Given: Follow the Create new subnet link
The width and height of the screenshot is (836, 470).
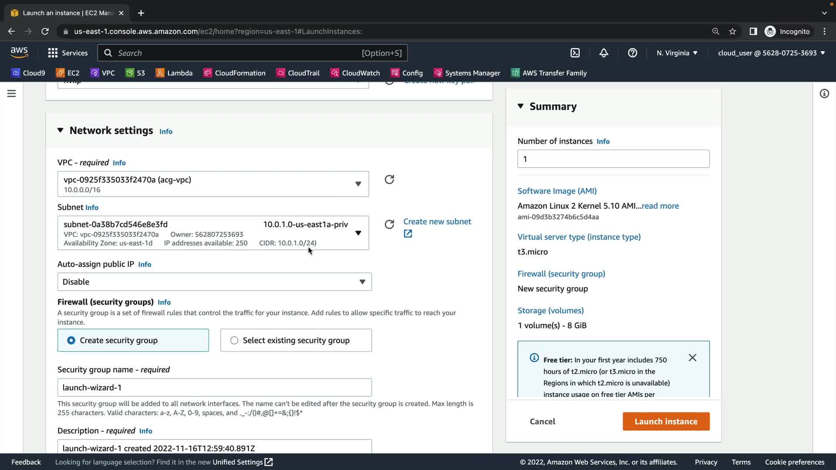Looking at the screenshot, I should [x=437, y=222].
